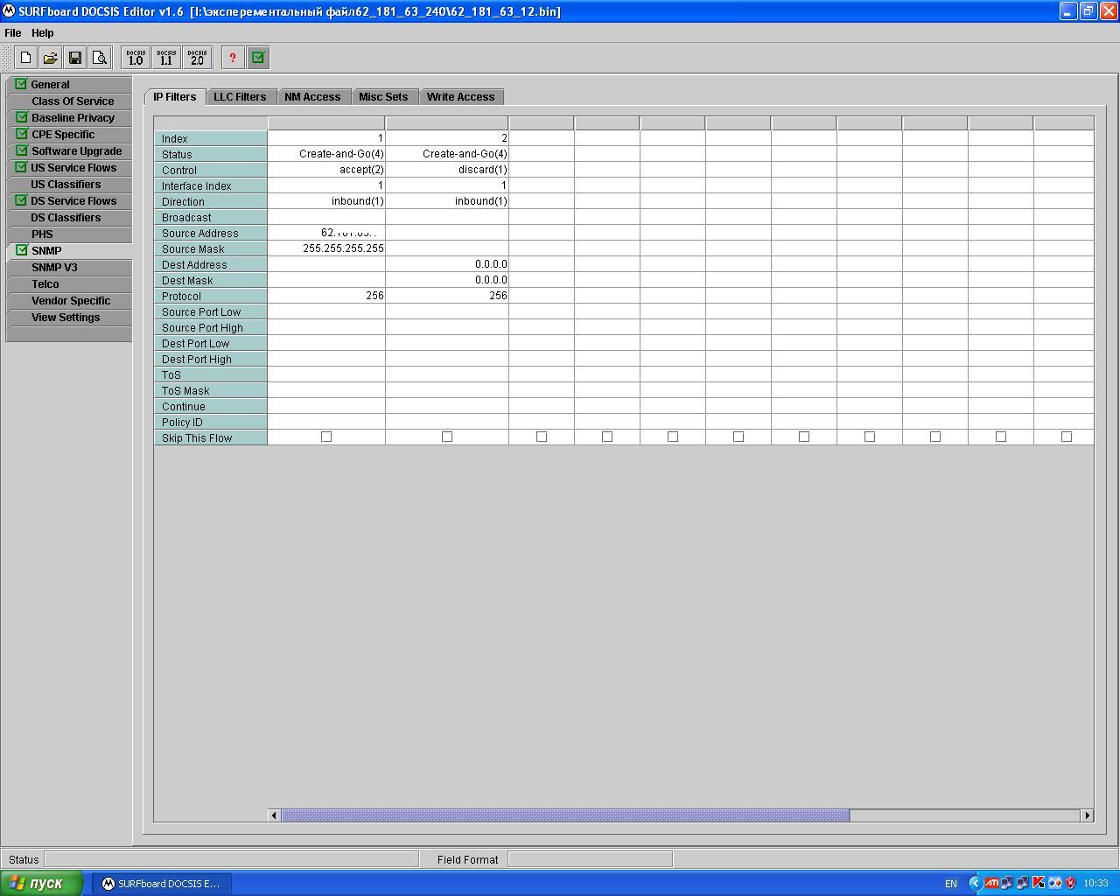Open the Telco section
The height and width of the screenshot is (896, 1120).
(x=69, y=284)
